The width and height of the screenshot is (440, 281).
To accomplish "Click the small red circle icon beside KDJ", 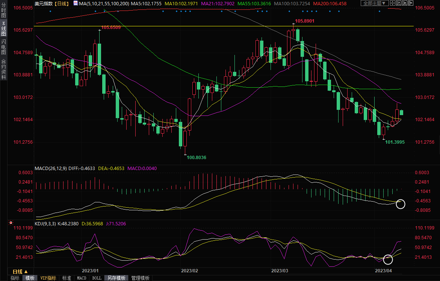I will (x=11, y=223).
